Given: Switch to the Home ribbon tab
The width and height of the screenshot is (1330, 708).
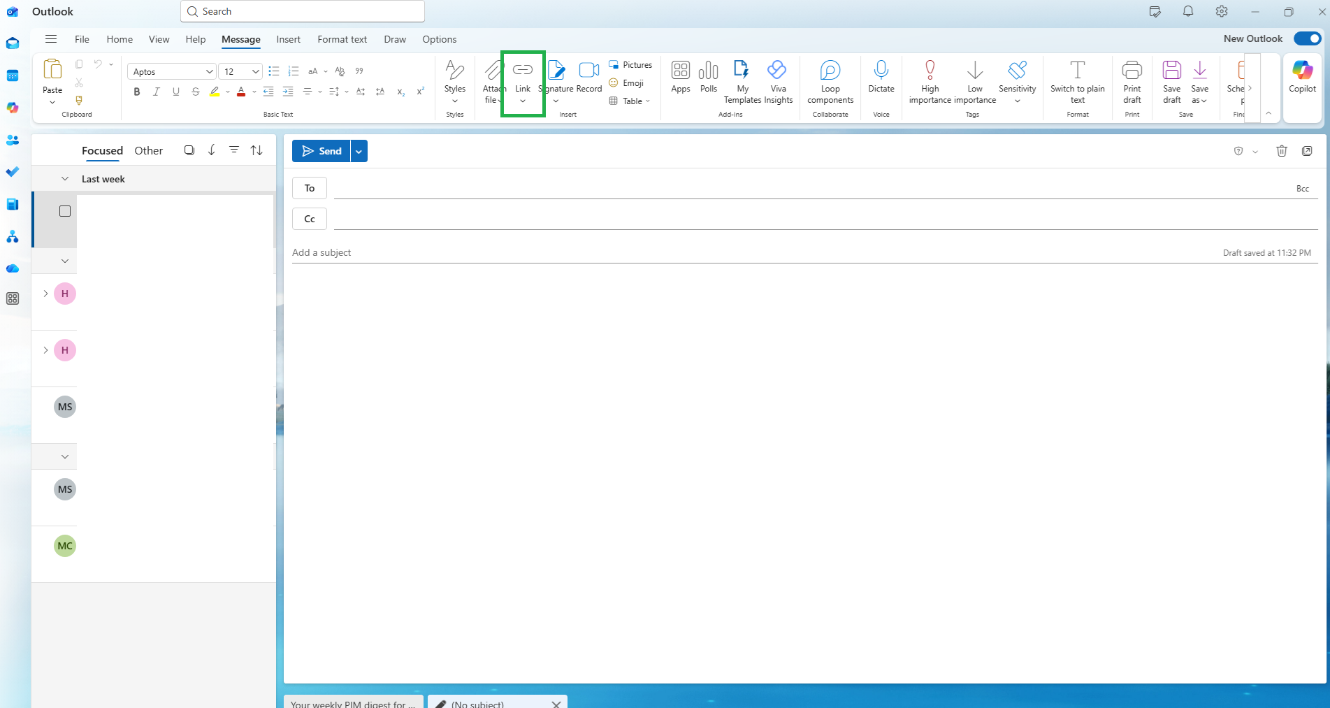Looking at the screenshot, I should (120, 39).
